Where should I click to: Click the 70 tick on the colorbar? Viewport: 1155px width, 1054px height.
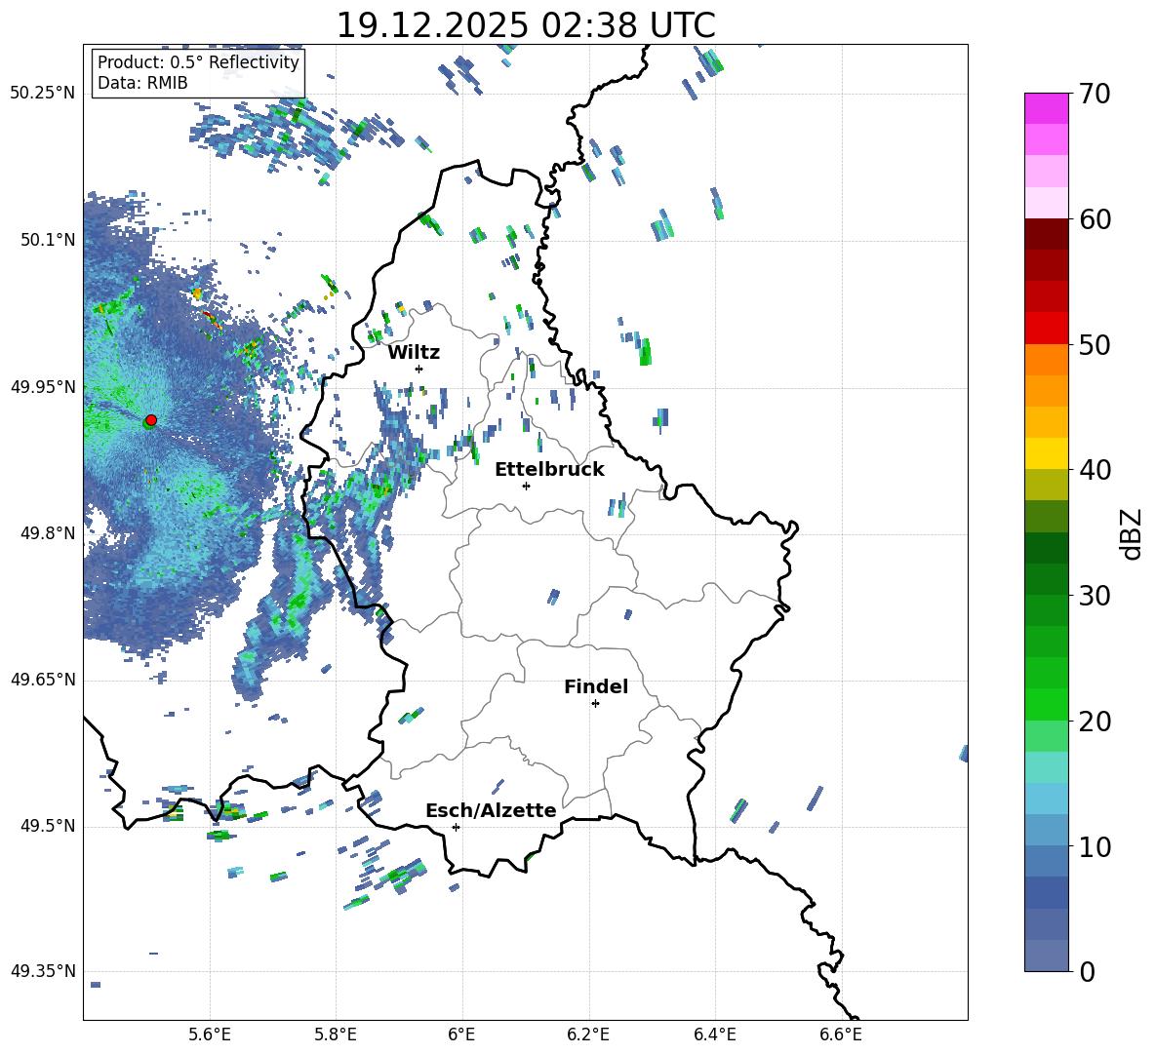[1095, 94]
